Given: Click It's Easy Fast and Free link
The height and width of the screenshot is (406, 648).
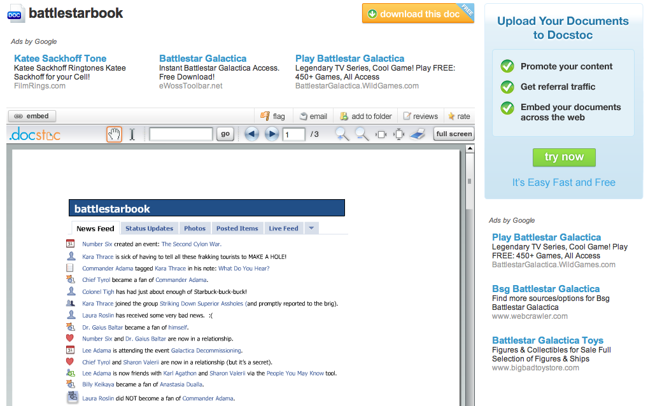Looking at the screenshot, I should pyautogui.click(x=564, y=183).
